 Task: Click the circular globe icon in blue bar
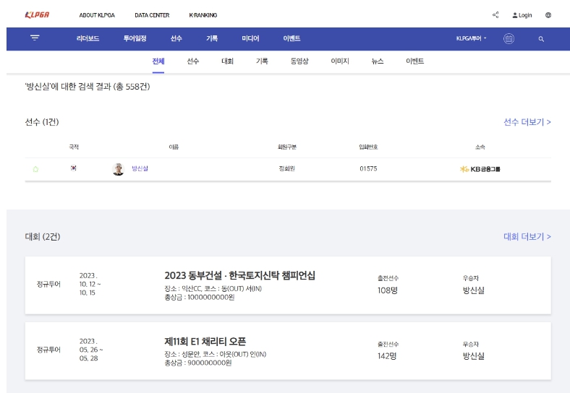[x=509, y=38]
